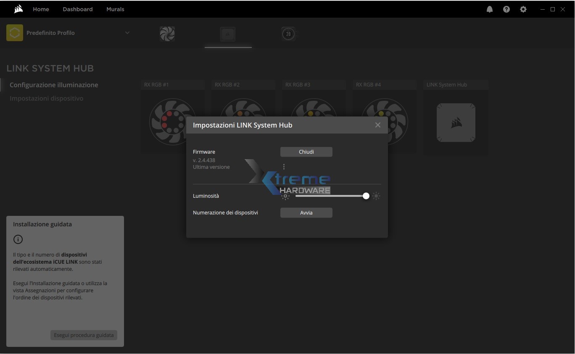Open firmware three-dot options menu
Viewport: 575px width, 354px height.
pyautogui.click(x=284, y=167)
